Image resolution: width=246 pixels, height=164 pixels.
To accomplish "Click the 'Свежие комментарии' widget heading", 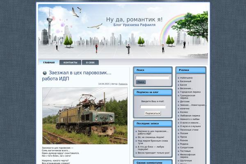I will point(149,163).
